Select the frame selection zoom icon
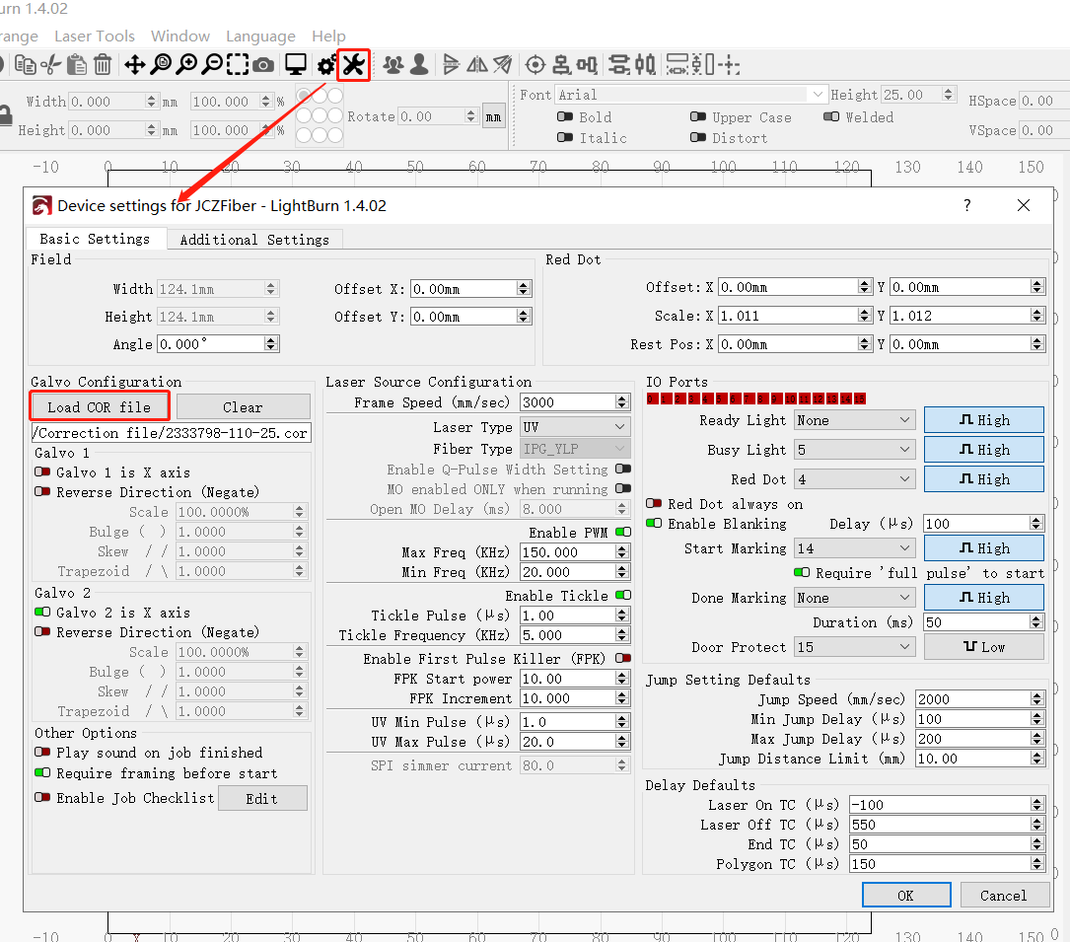The width and height of the screenshot is (1070, 942). 238,65
